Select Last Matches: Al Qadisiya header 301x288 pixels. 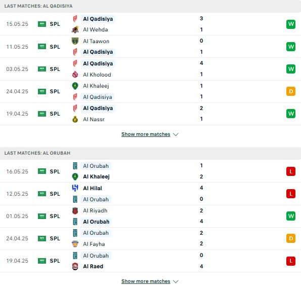[38, 6]
